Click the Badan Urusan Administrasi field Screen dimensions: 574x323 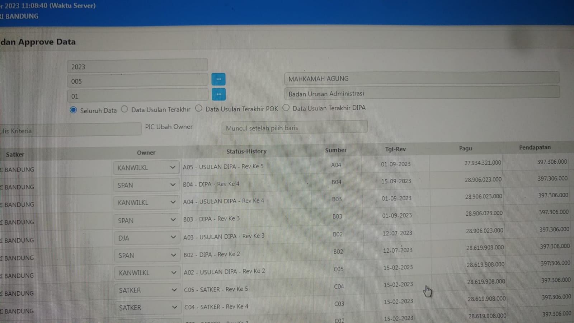[x=422, y=93]
